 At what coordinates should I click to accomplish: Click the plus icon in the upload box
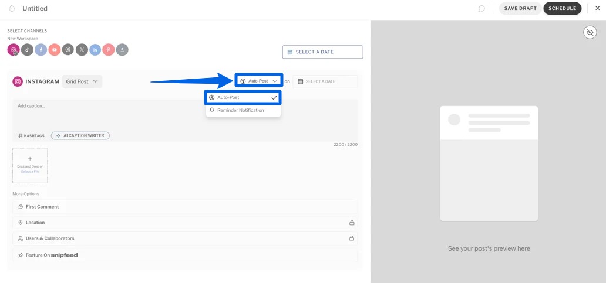[30, 159]
